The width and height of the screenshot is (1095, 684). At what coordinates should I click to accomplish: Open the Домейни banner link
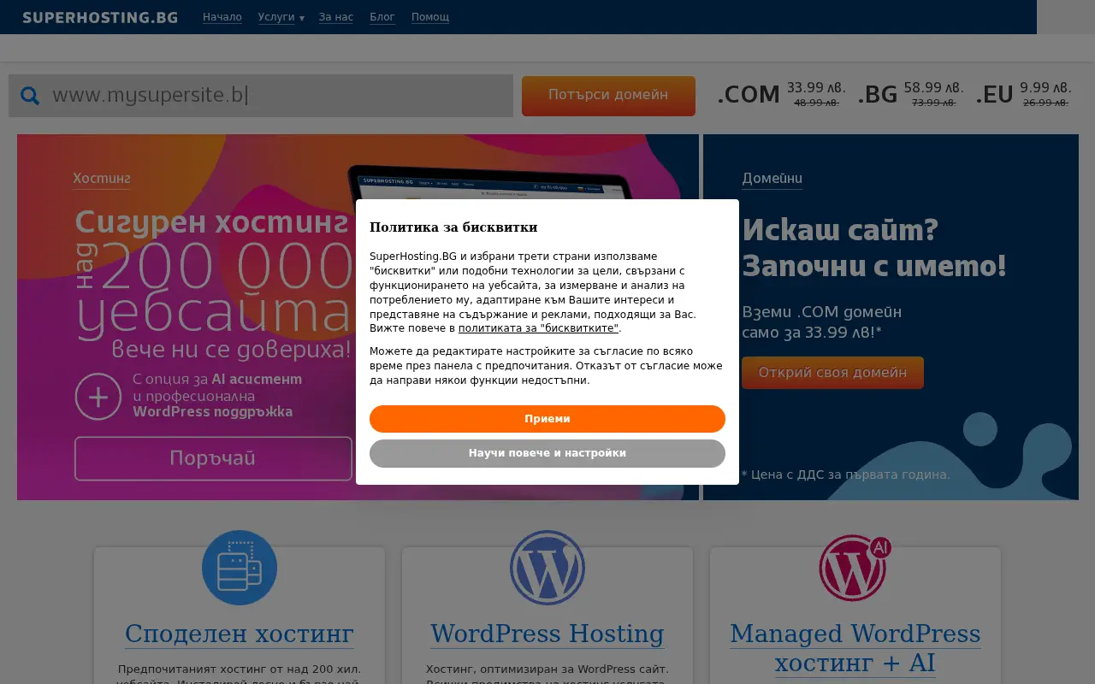point(772,179)
